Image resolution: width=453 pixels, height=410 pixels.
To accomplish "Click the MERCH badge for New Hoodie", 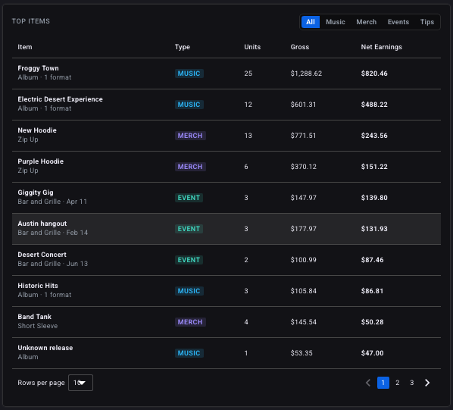I will 190,136.
